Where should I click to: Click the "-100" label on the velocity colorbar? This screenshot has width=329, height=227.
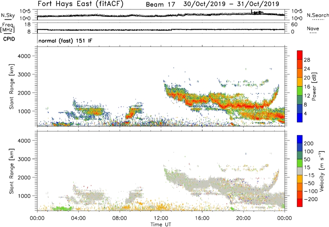point(310,191)
